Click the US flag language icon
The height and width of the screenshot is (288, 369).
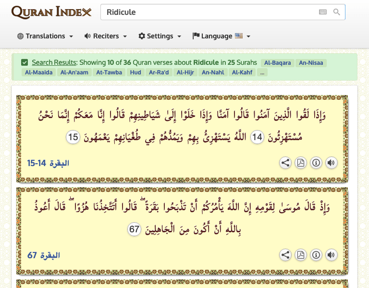[239, 36]
